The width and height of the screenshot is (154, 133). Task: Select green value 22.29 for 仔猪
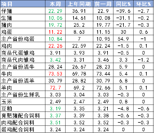55,11
